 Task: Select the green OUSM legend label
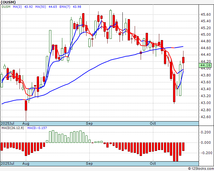6,7
